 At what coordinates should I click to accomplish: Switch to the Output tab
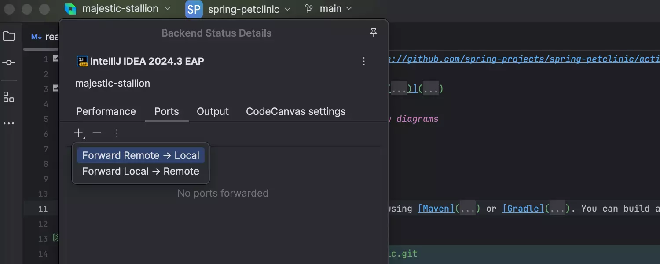pos(213,112)
